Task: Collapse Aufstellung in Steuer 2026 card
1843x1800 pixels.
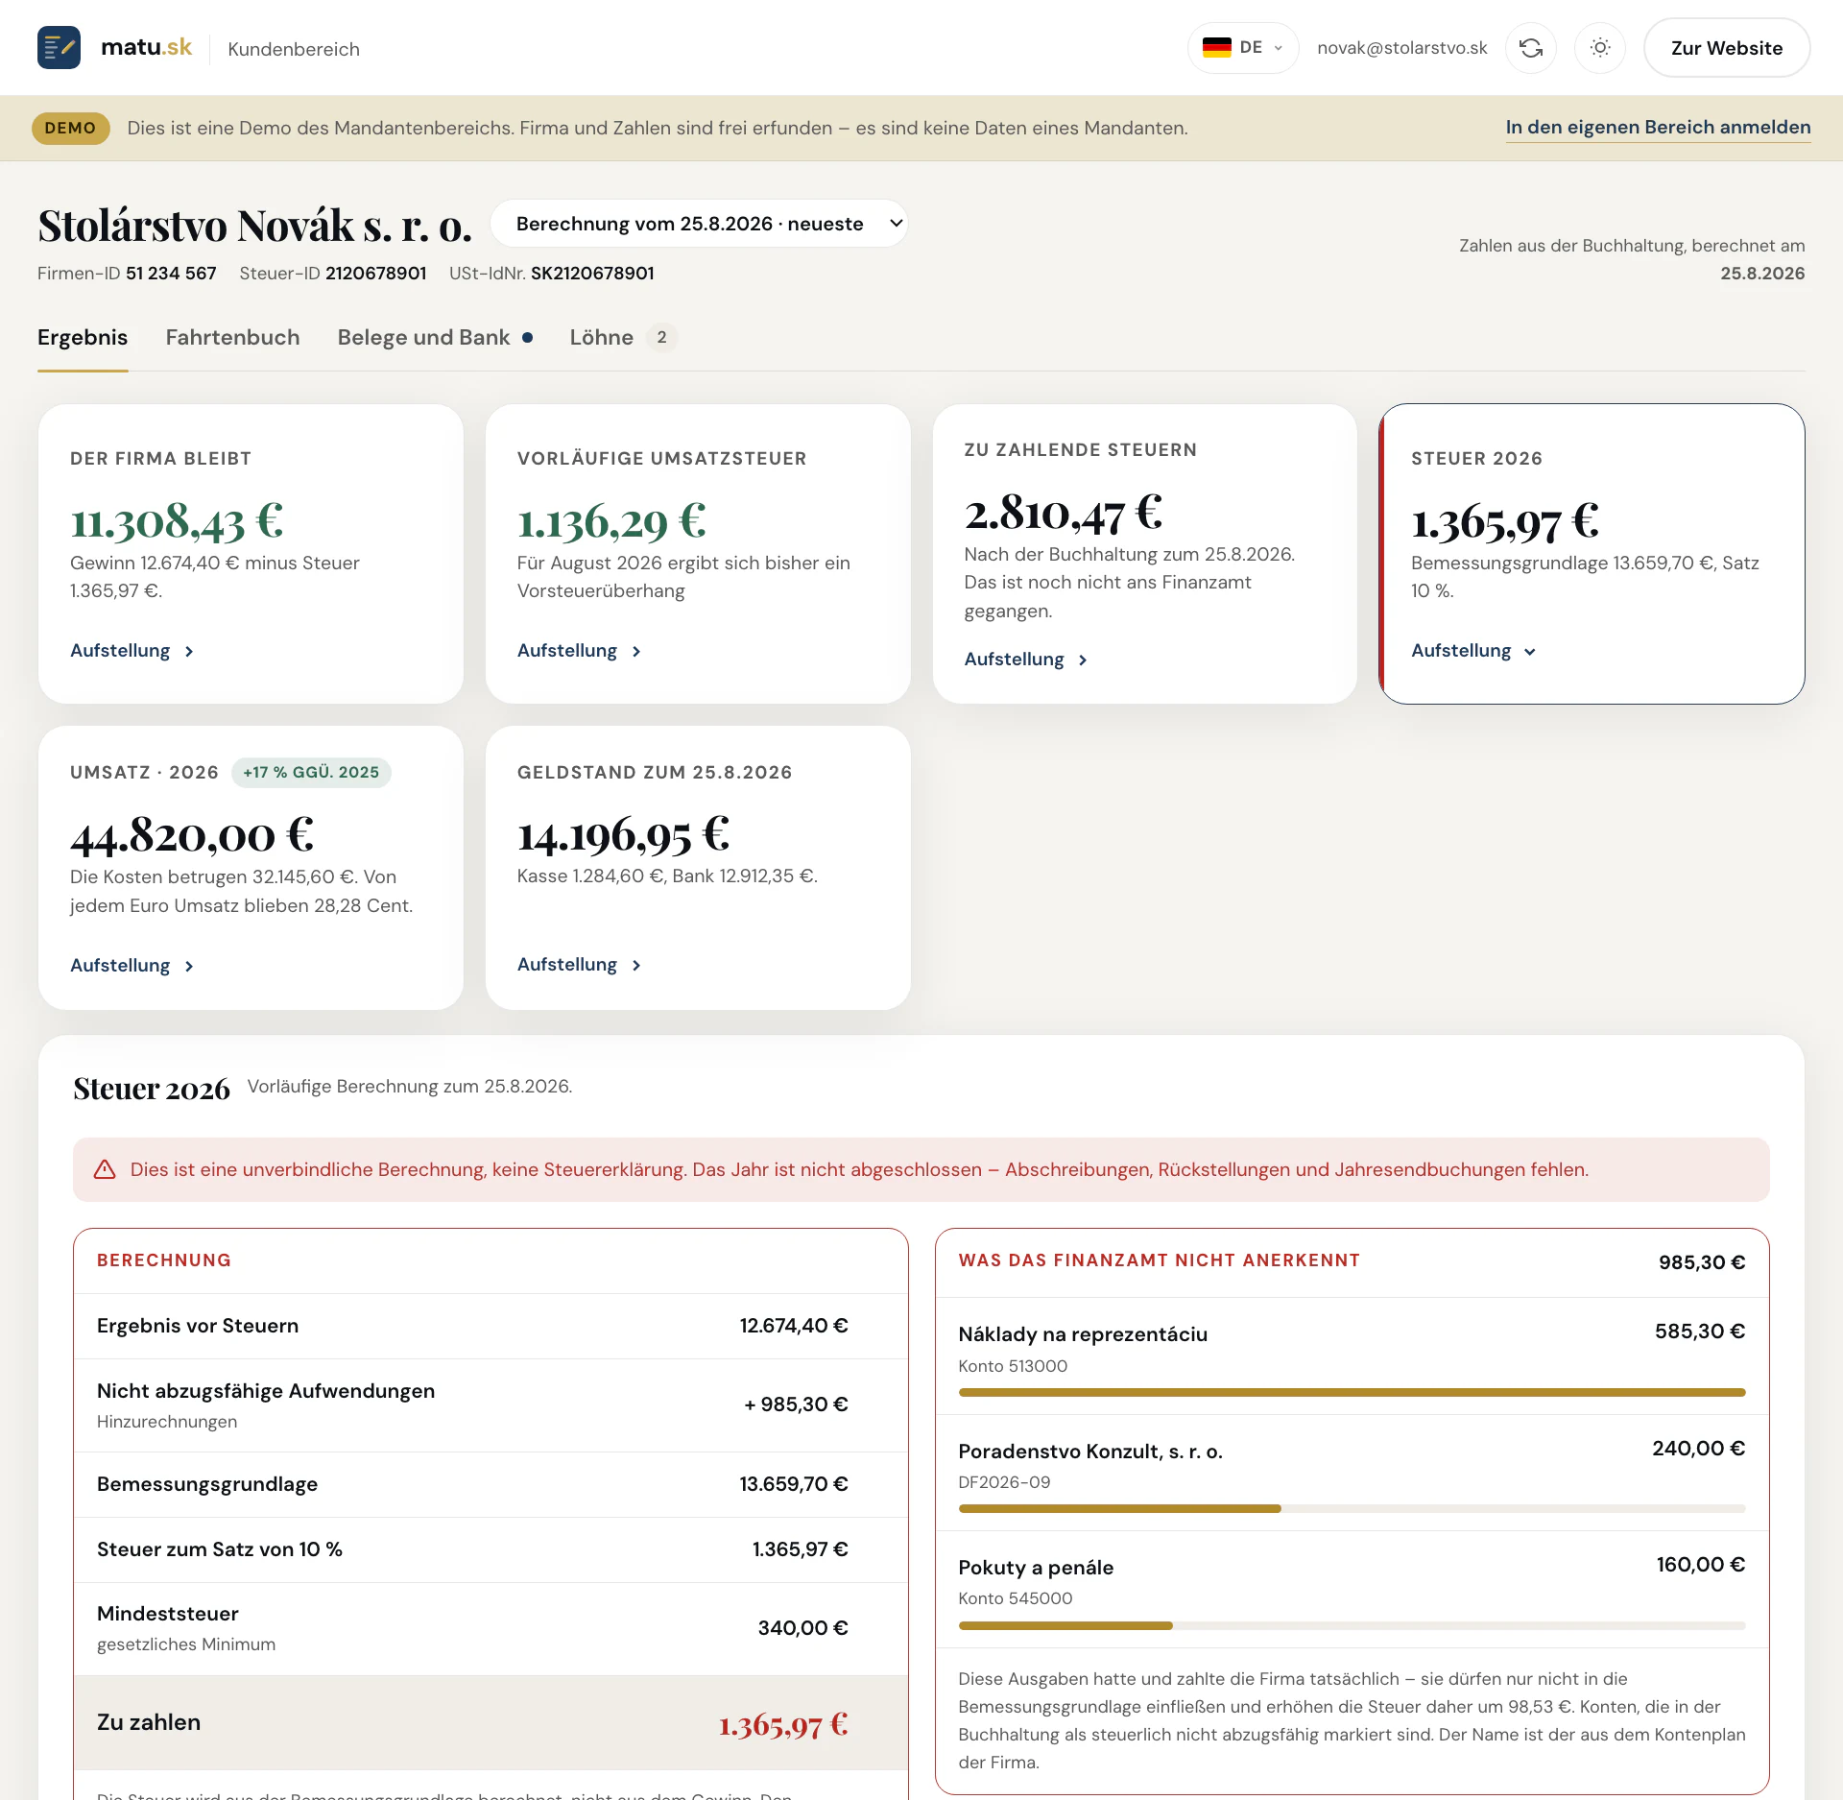Action: click(1473, 651)
